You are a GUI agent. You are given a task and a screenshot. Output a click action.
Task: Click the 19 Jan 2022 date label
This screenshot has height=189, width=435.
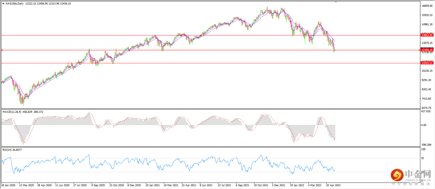point(297,185)
